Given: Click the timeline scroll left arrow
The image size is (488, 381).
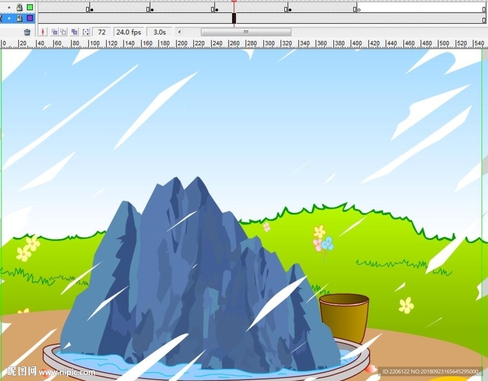Looking at the screenshot, I should pyautogui.click(x=179, y=32).
